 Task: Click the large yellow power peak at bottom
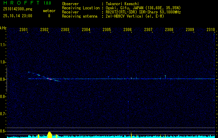coord(50,135)
